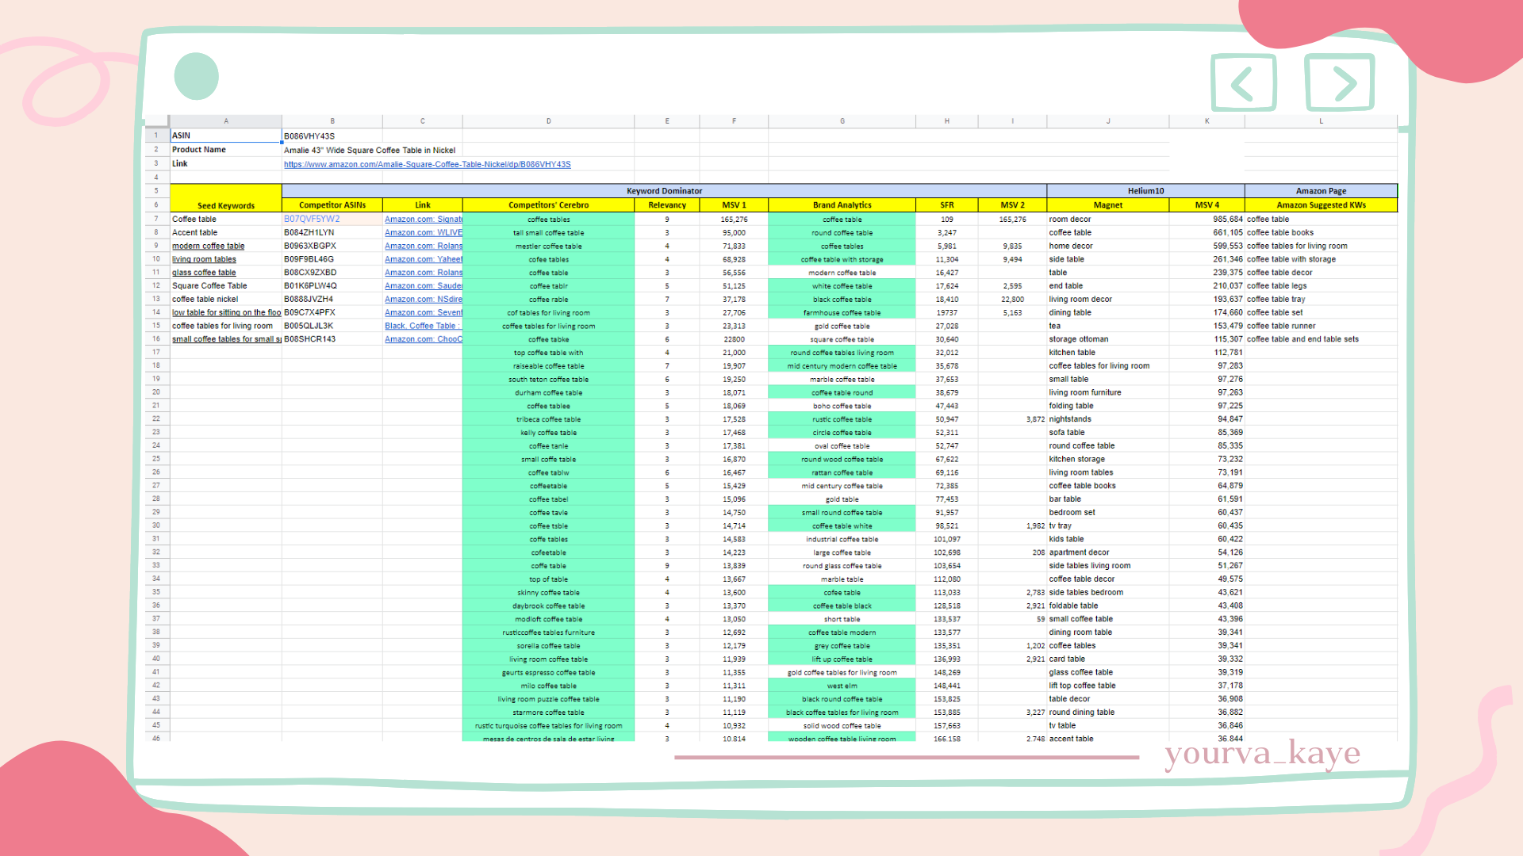Click Cerebro keyword 'raiseable coffee table'

point(548,366)
